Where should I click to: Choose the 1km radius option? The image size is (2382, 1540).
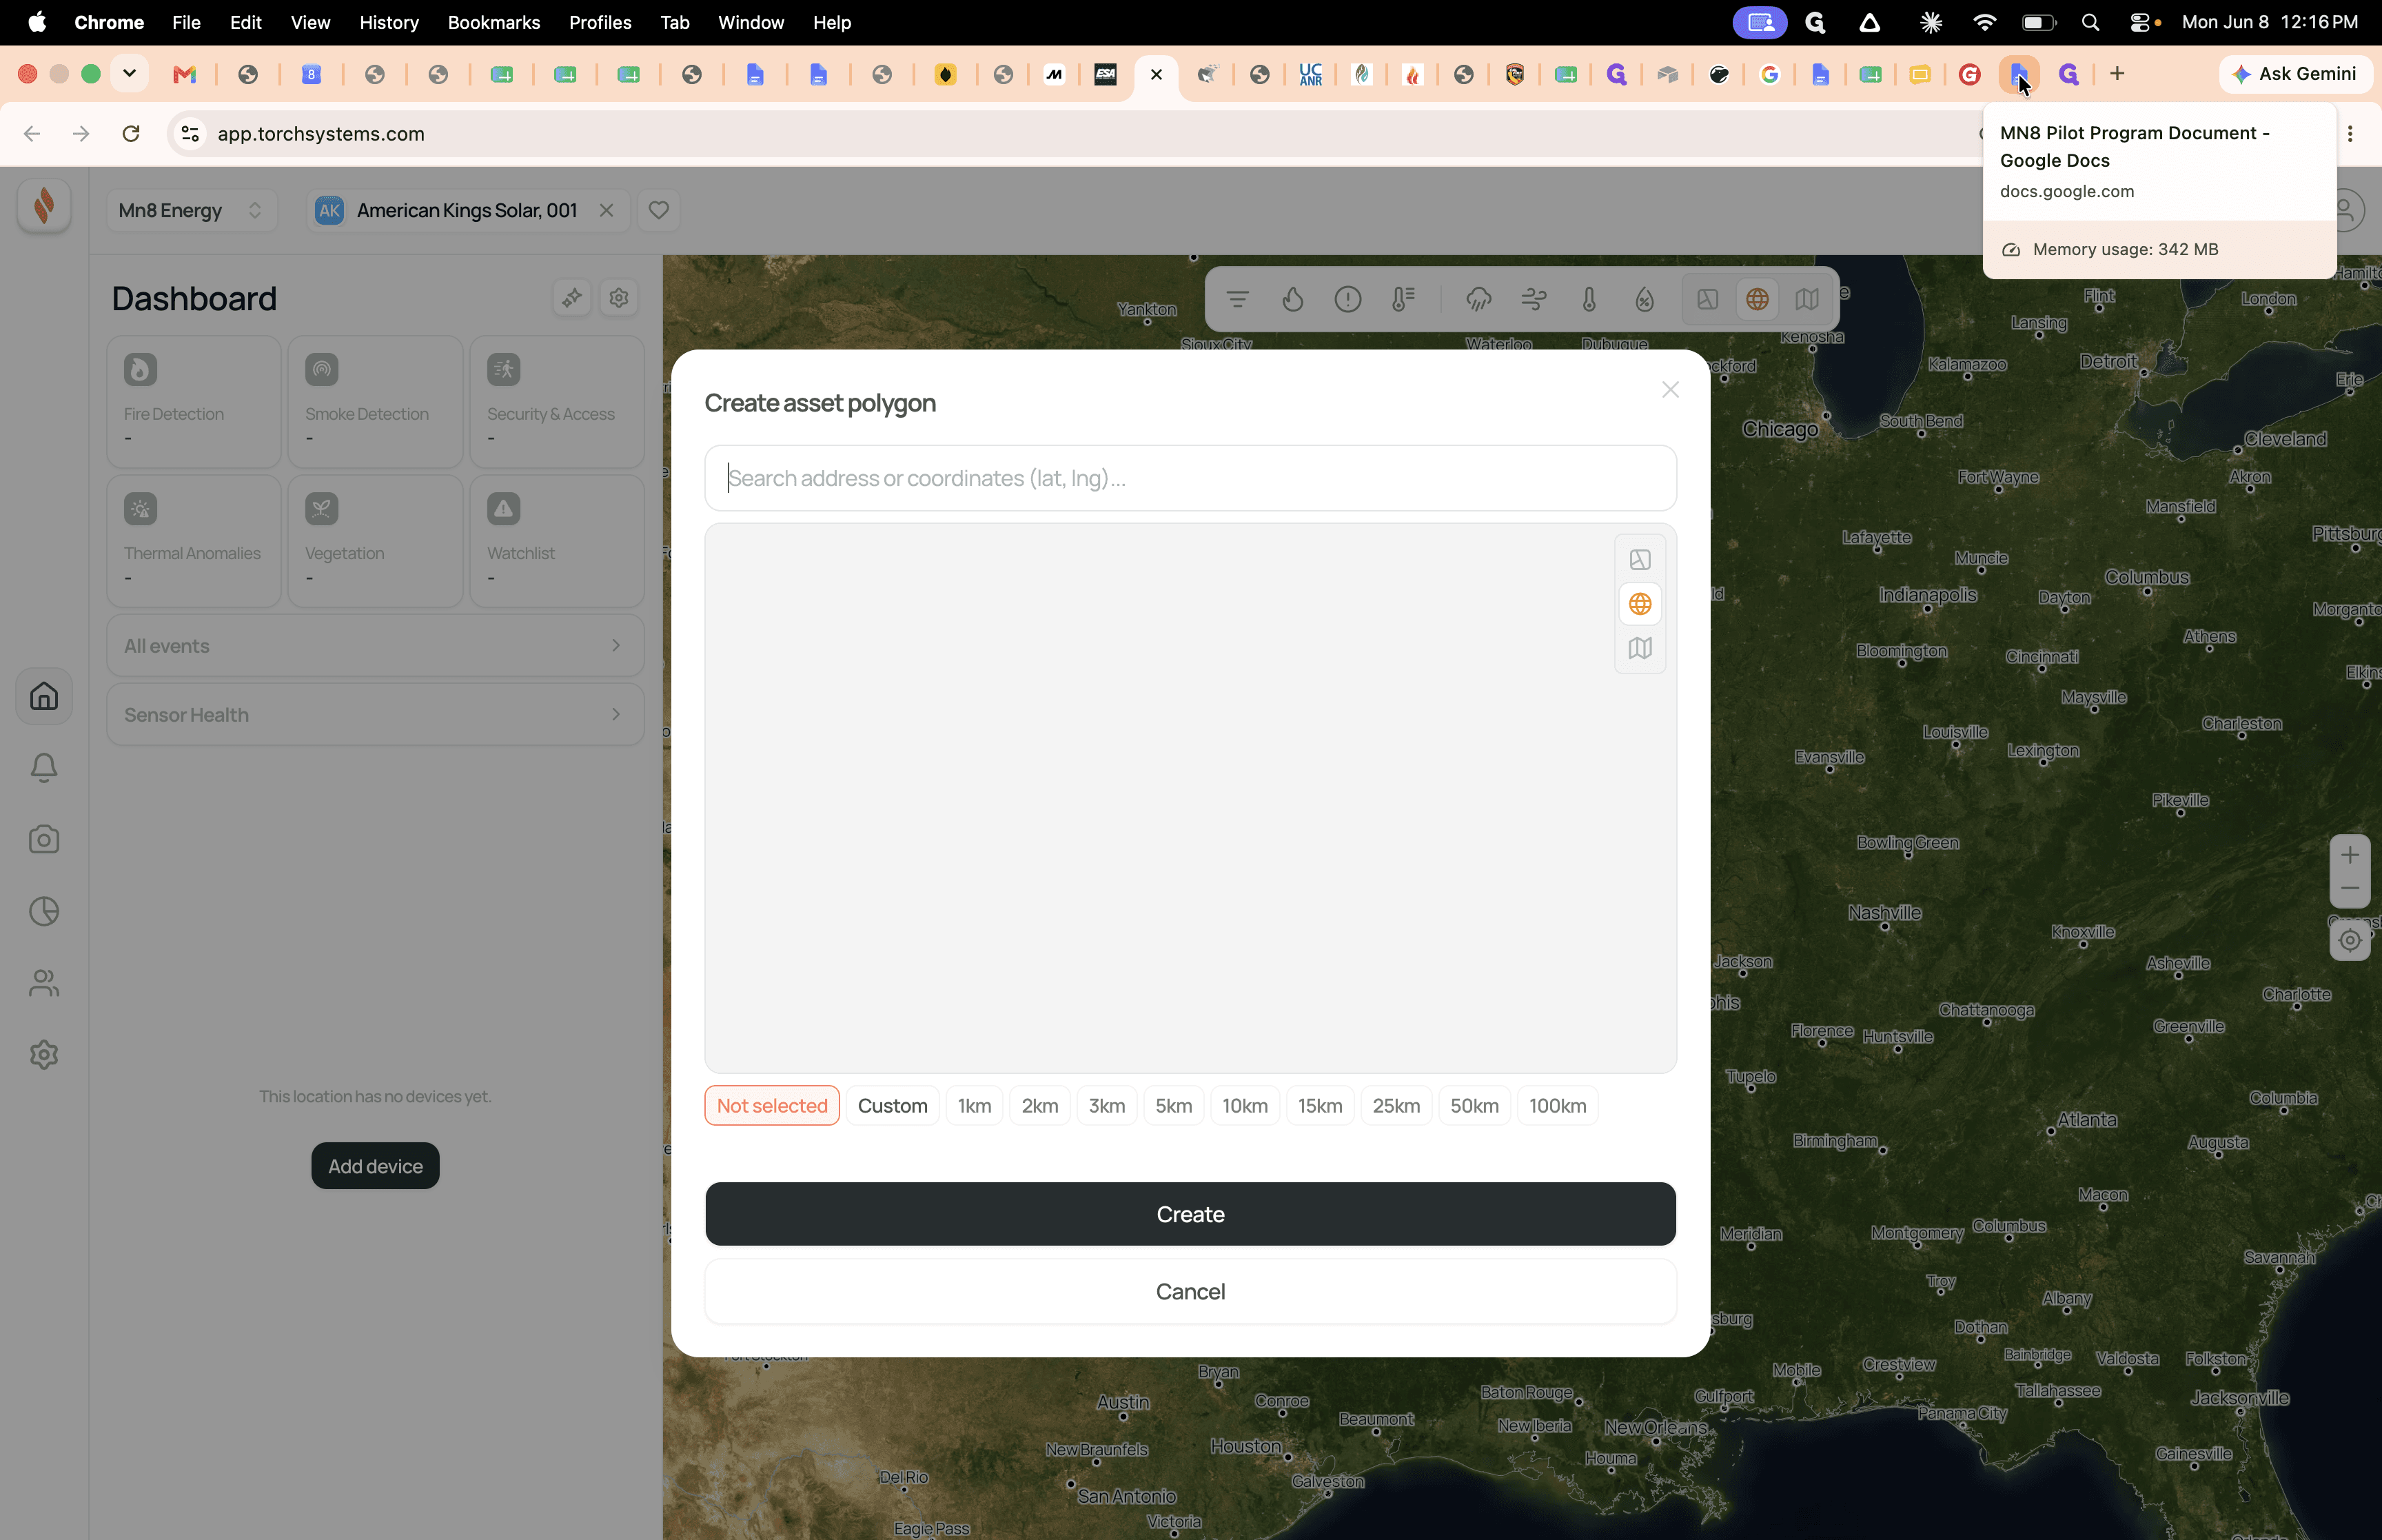975,1106
